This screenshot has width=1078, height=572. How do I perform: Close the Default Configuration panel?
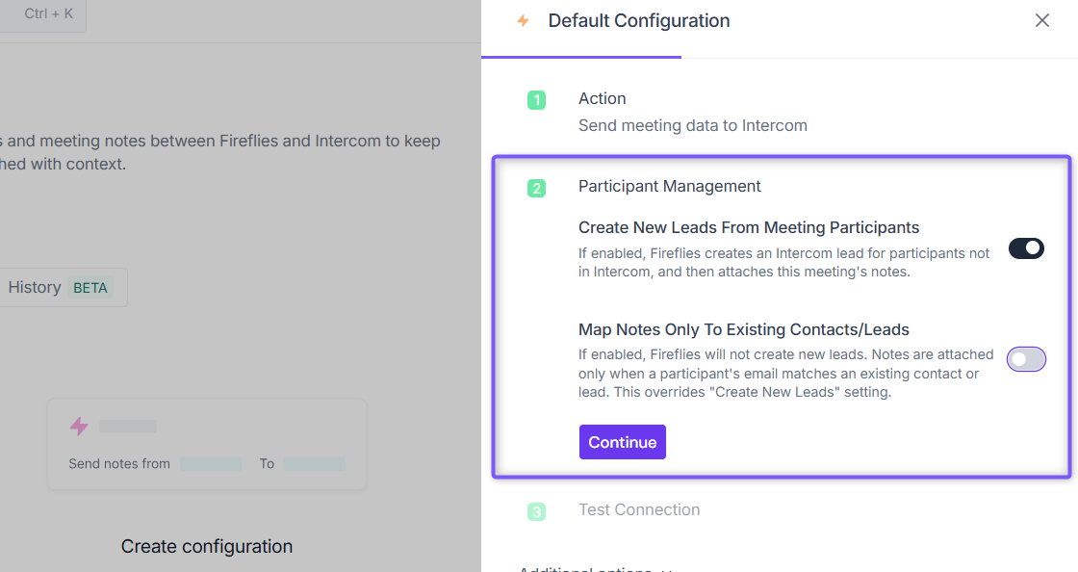pos(1042,20)
